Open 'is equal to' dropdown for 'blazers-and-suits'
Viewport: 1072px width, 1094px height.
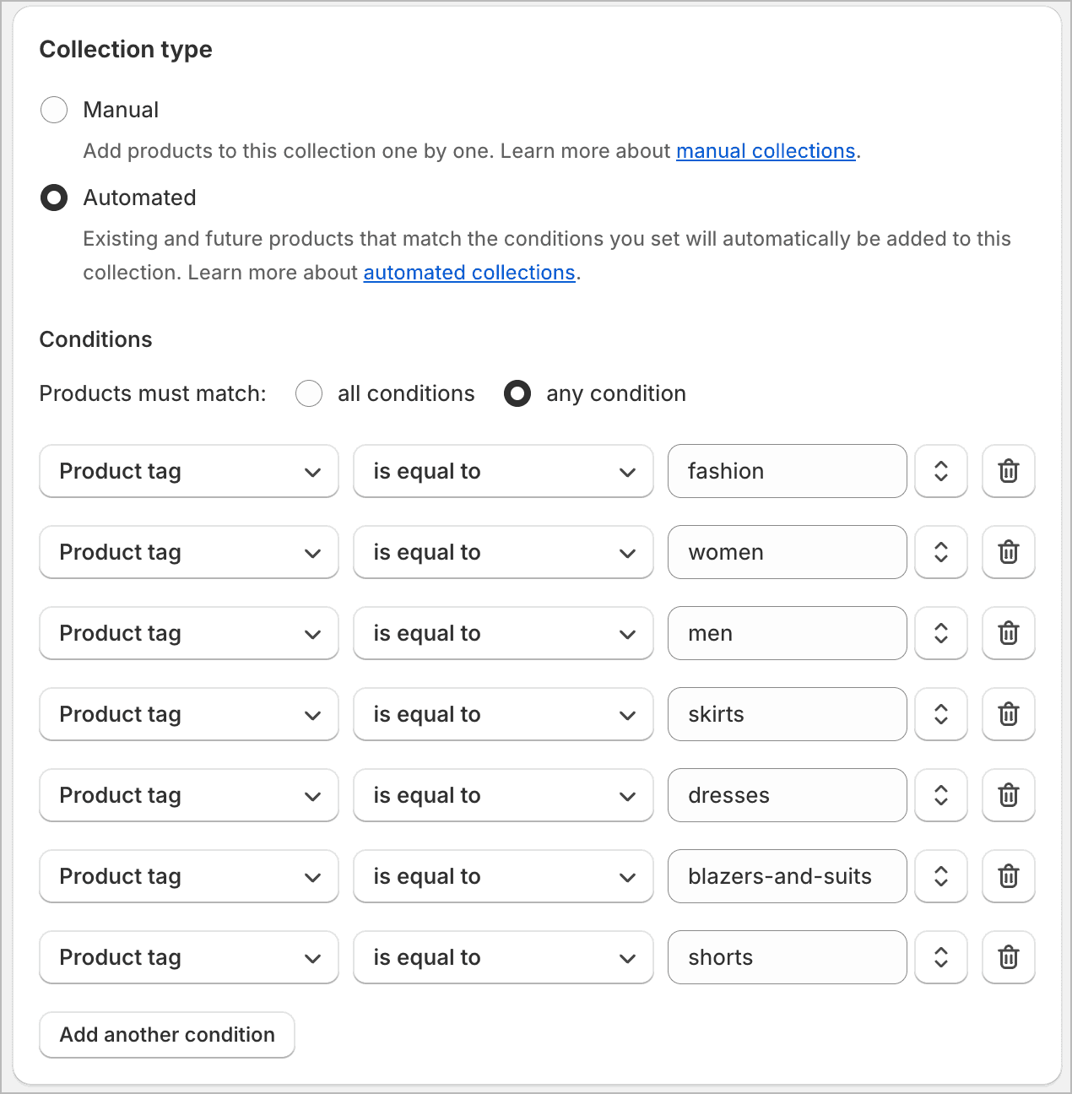[x=503, y=876]
